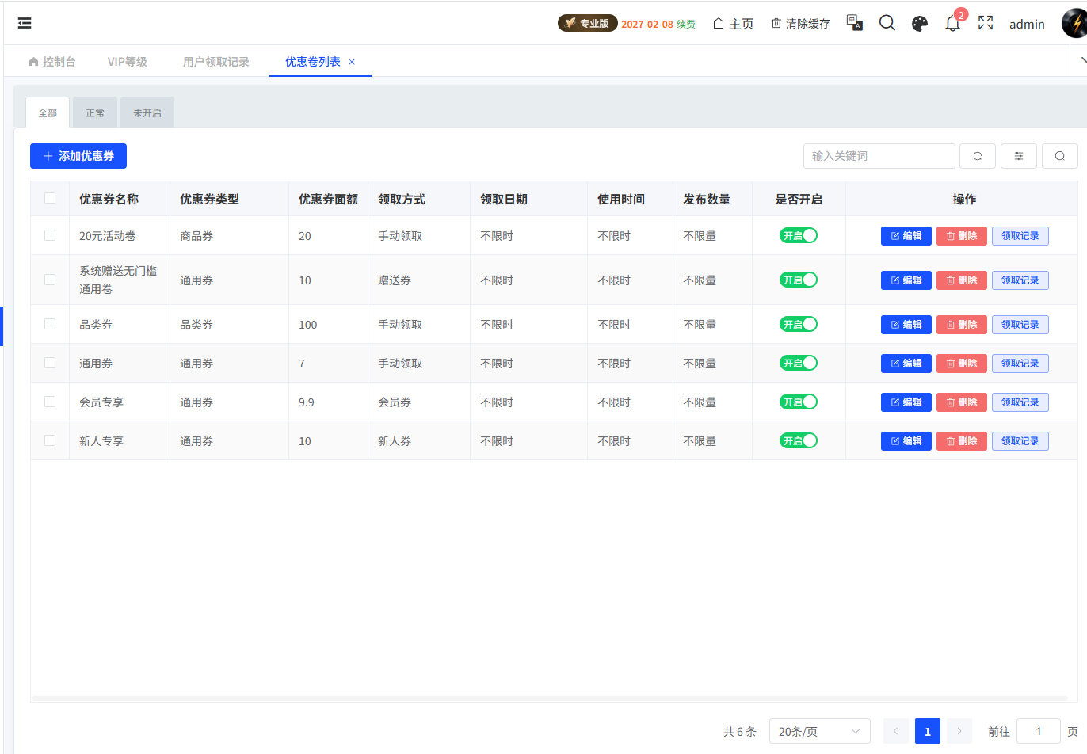Collapse the sidebar via the hamburger icon
1087x754 pixels.
pyautogui.click(x=24, y=22)
